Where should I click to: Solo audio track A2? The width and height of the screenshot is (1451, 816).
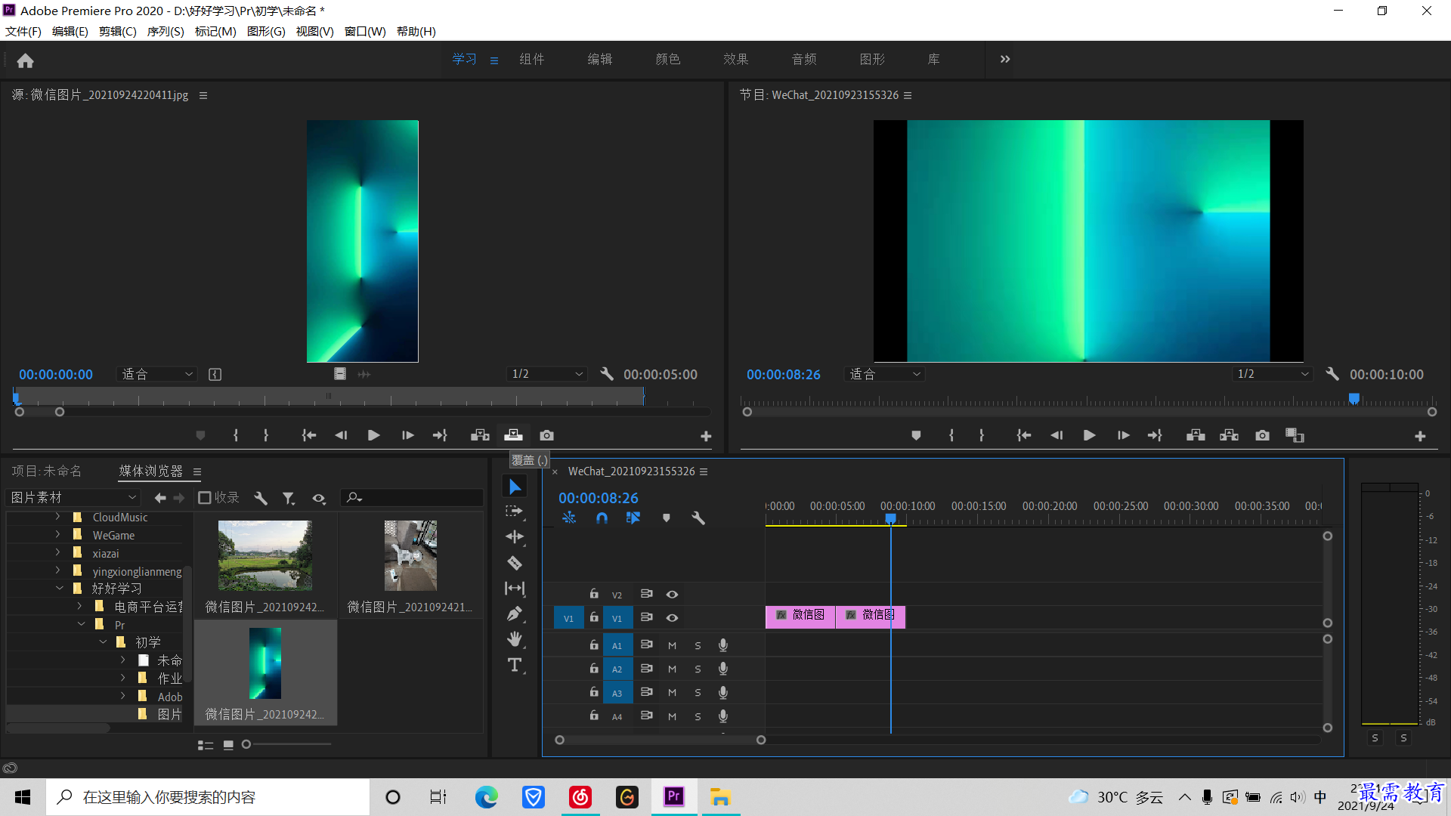click(x=698, y=669)
